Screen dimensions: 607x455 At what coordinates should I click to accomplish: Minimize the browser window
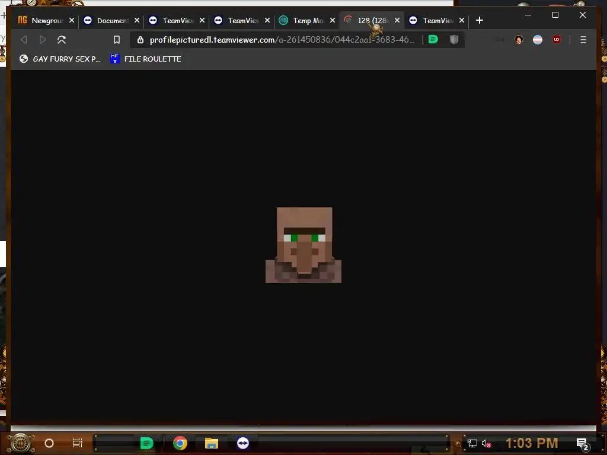[528, 15]
